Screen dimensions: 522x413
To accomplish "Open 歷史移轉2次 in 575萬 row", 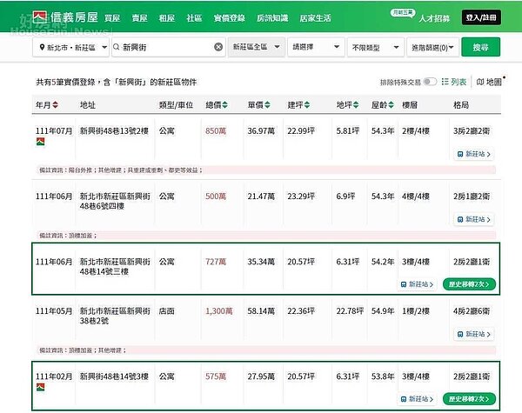I will pyautogui.click(x=469, y=399).
